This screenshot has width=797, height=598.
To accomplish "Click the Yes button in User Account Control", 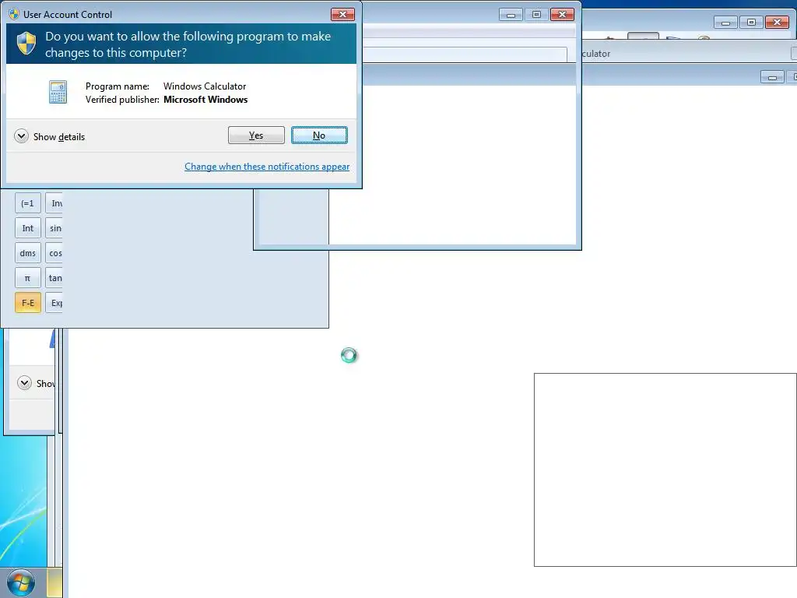I will pos(256,135).
